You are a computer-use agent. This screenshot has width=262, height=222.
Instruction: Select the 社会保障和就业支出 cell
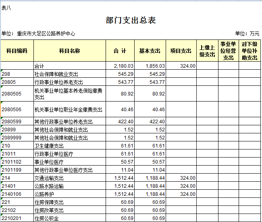[x=70, y=74]
